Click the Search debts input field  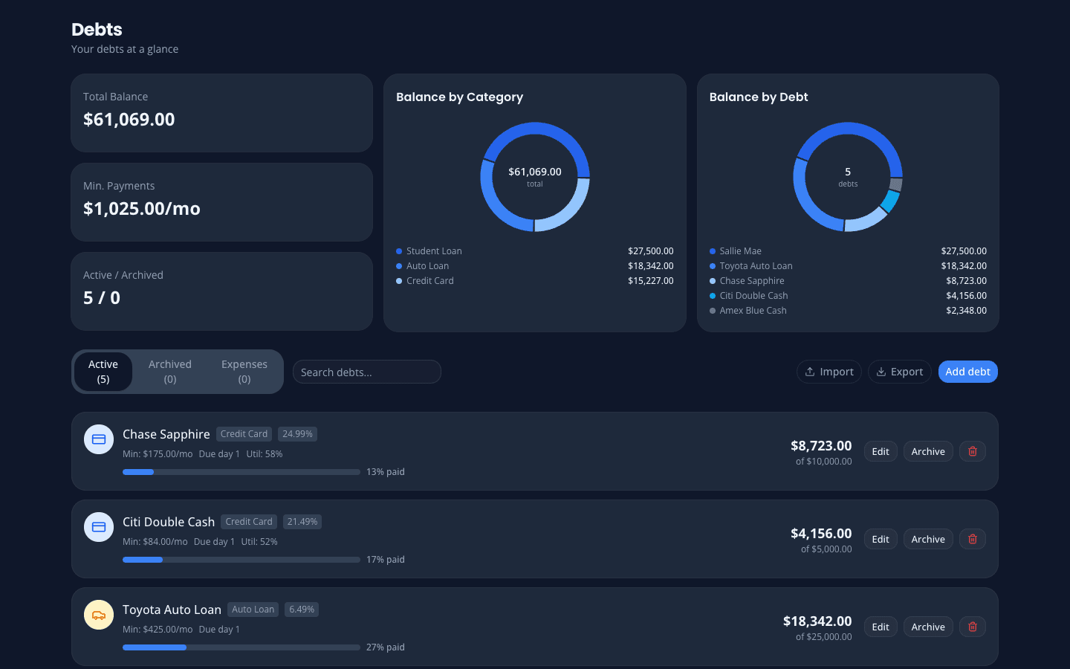pos(366,372)
